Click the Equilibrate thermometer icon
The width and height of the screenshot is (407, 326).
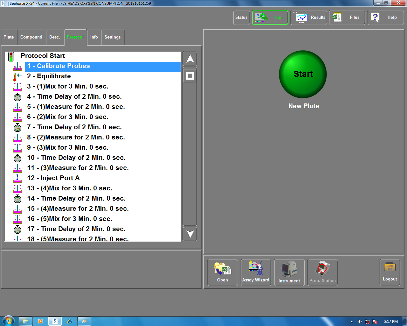(x=17, y=76)
